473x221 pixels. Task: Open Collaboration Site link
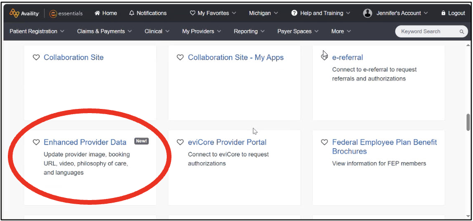point(73,58)
